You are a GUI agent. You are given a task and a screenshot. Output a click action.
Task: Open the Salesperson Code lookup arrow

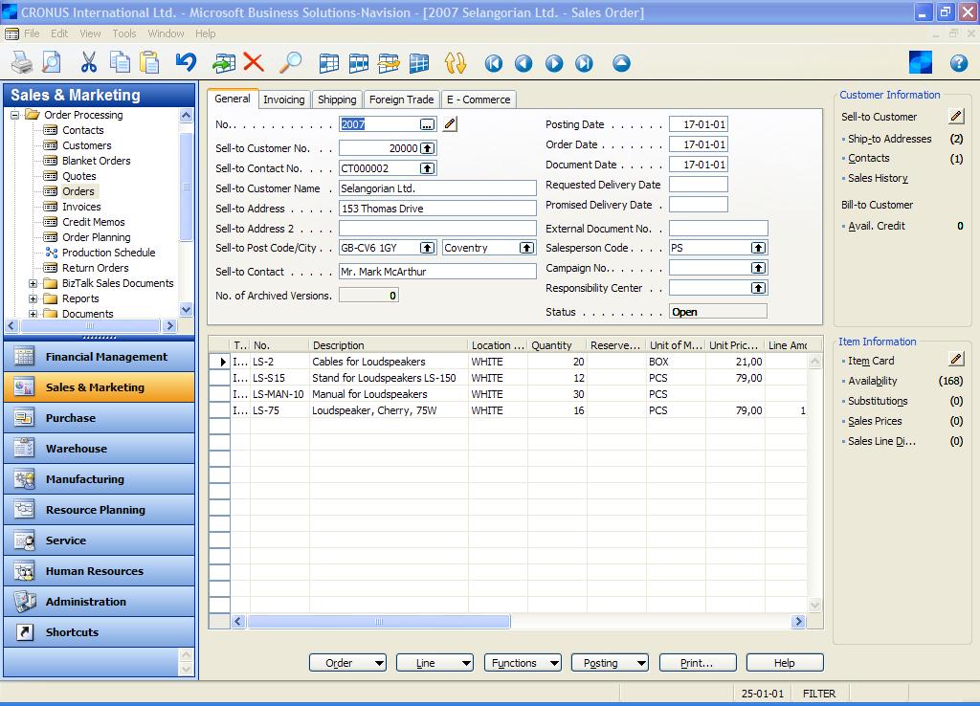coord(758,248)
